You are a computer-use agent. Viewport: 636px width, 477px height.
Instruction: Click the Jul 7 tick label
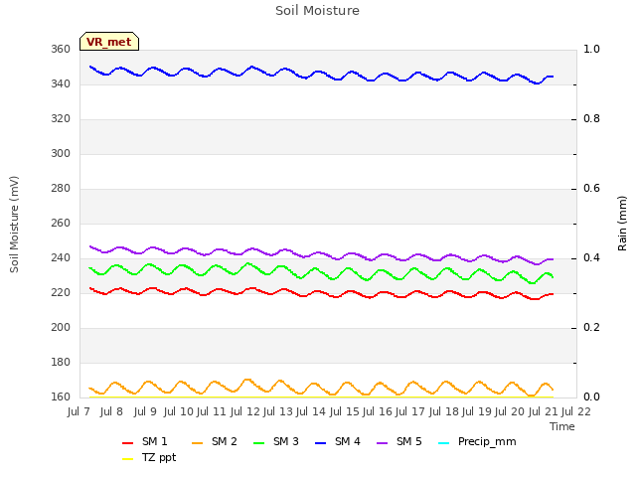point(79,411)
